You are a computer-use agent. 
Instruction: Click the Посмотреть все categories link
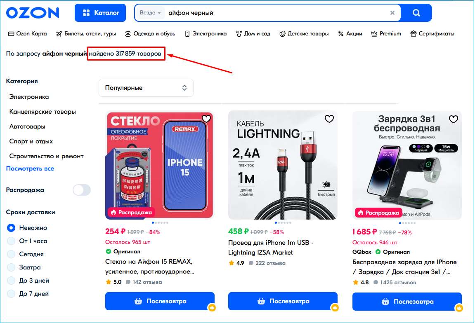[30, 169]
